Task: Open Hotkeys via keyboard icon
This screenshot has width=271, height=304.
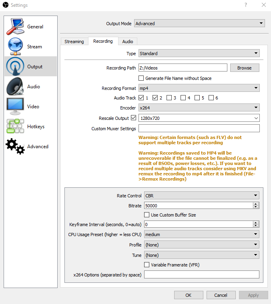Action: (x=15, y=126)
